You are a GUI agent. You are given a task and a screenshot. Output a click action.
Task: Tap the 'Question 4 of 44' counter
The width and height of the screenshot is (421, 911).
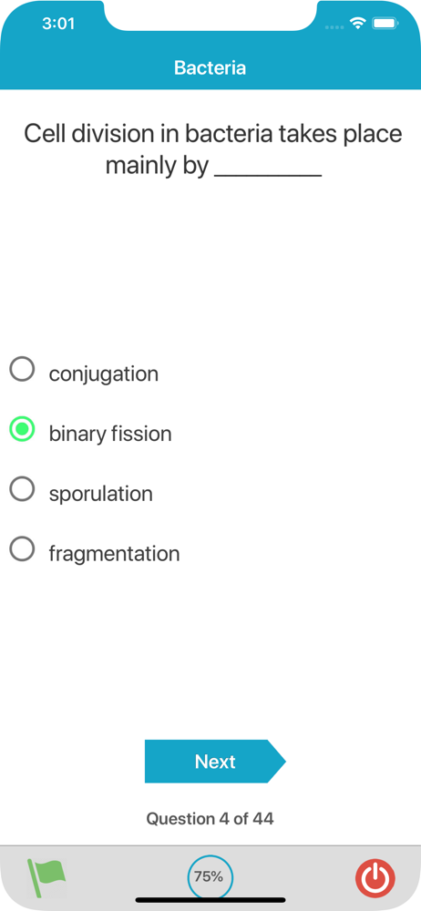[210, 819]
